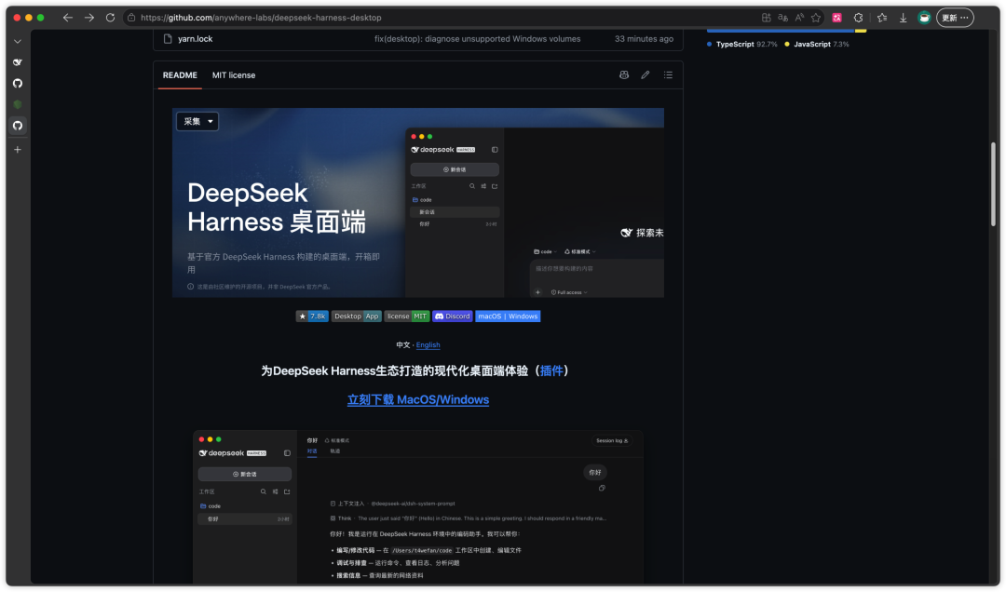Click the translate page icon in address bar
This screenshot has width=1006, height=592.
[782, 18]
